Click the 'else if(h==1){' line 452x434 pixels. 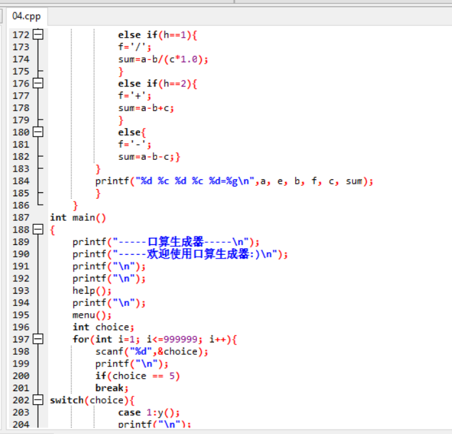(157, 35)
